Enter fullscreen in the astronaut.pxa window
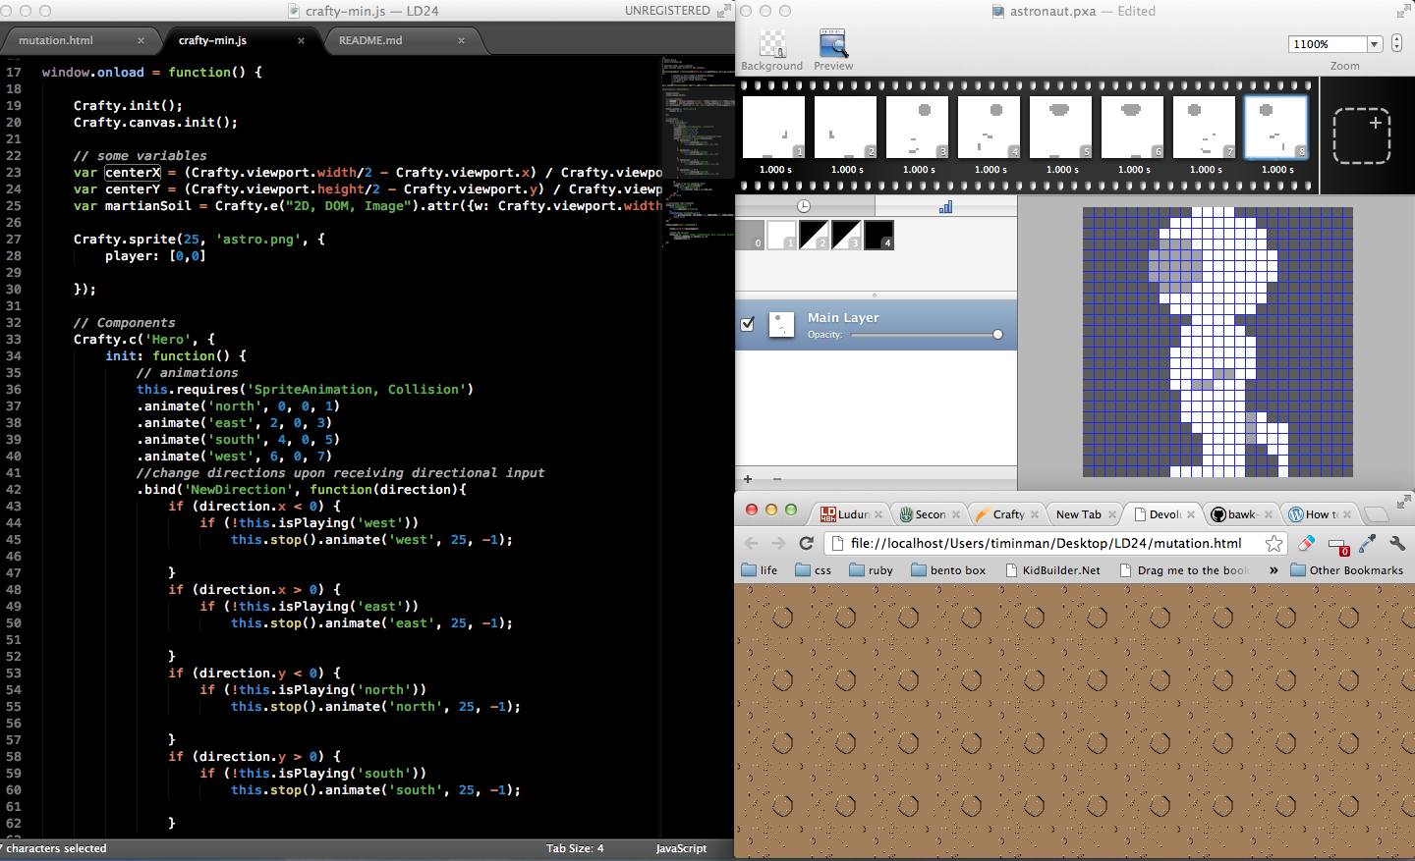This screenshot has height=861, width=1415. (1402, 11)
